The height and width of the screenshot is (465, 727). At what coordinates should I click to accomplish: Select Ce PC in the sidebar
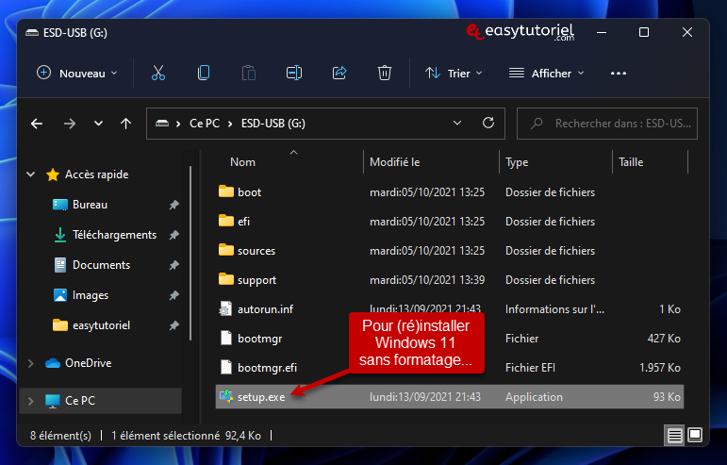pyautogui.click(x=80, y=401)
